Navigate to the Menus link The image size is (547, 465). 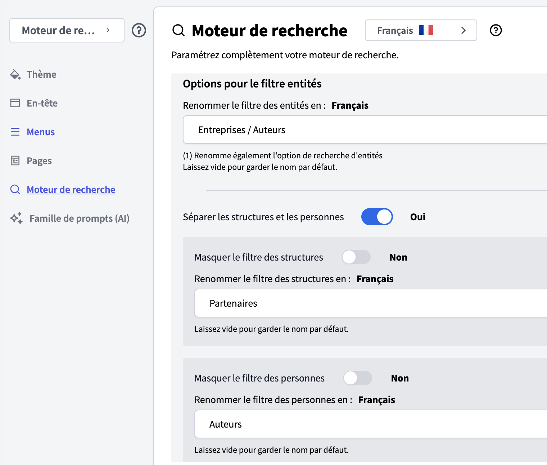click(x=41, y=132)
